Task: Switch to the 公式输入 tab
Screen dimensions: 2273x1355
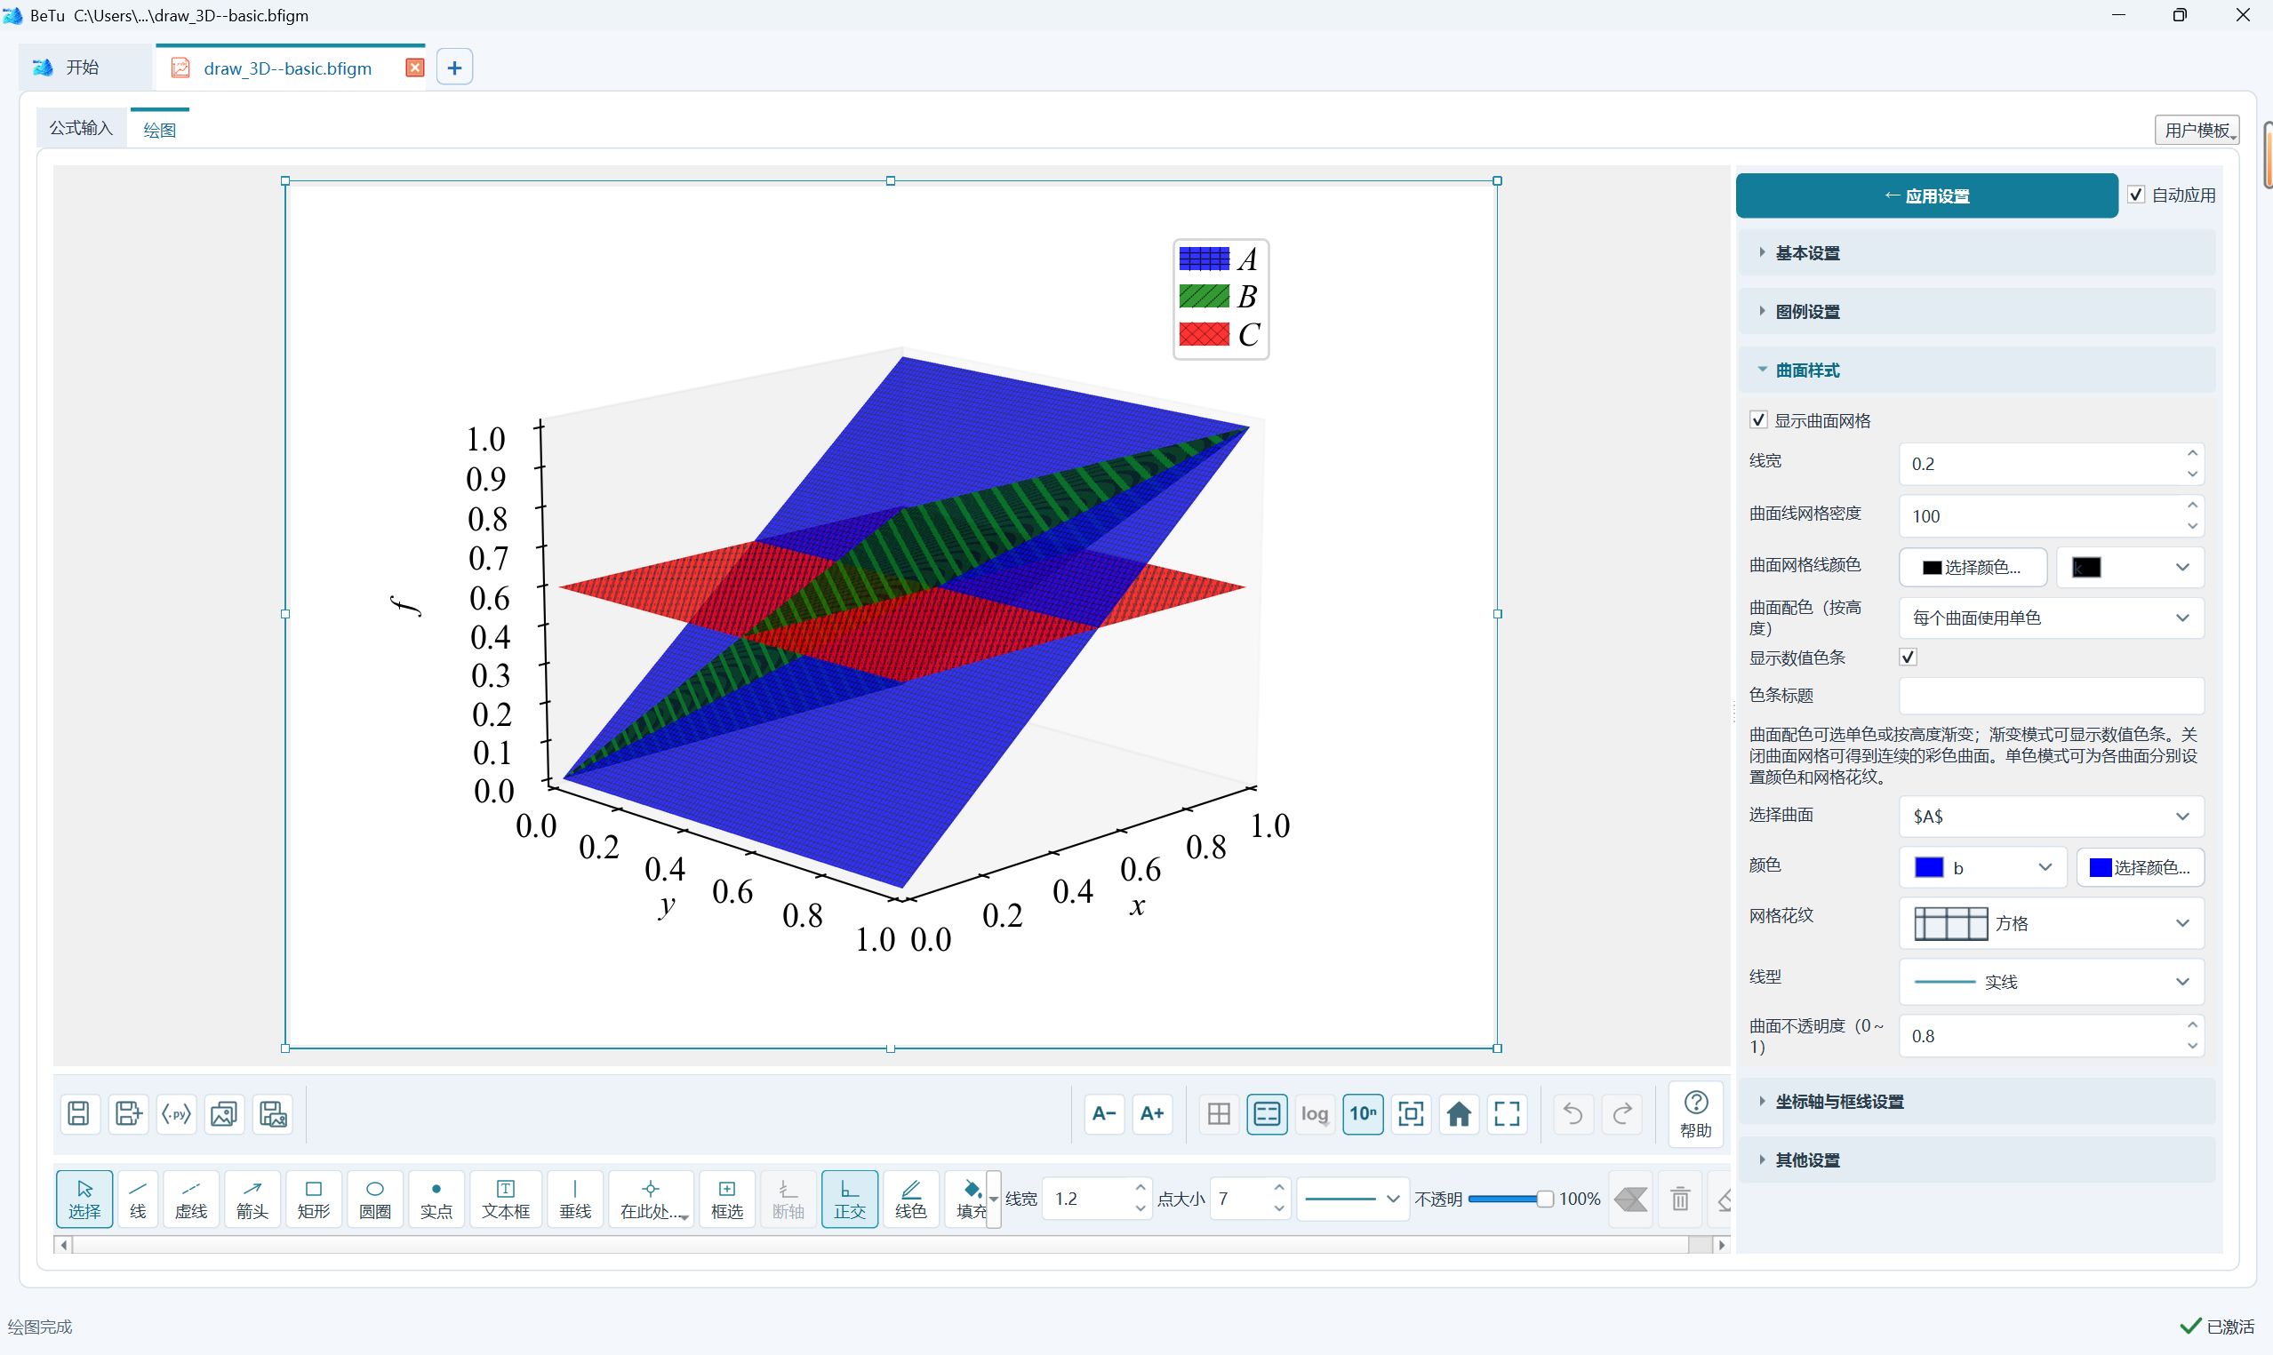Action: tap(81, 128)
